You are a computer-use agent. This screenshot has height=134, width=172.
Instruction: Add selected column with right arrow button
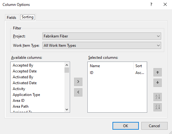pos(78,82)
